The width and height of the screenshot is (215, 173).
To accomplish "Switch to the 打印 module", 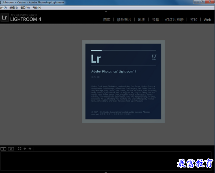I will tap(194, 20).
